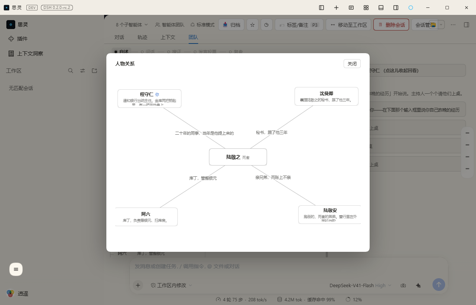Open the 工作区内修改 permission dropdown

[171, 285]
